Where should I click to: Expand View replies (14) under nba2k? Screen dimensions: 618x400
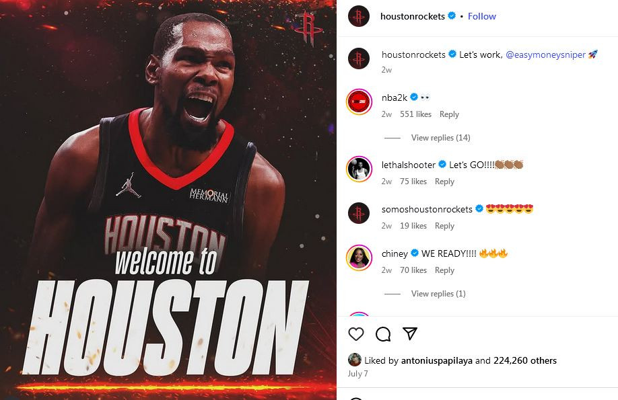(x=440, y=138)
